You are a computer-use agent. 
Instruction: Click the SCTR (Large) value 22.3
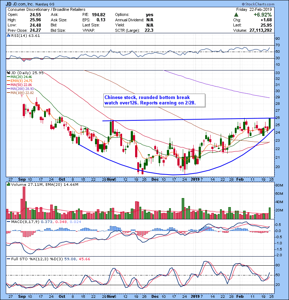point(149,30)
